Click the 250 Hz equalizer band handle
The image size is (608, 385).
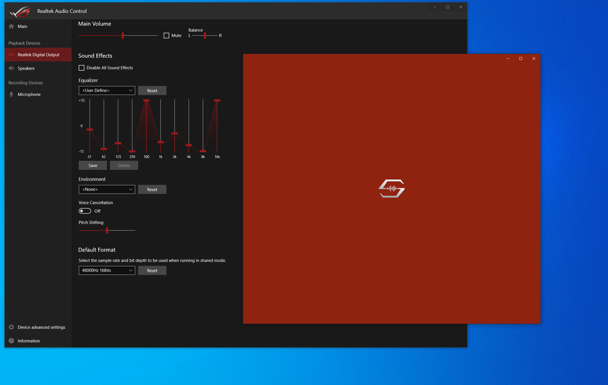pyautogui.click(x=132, y=151)
